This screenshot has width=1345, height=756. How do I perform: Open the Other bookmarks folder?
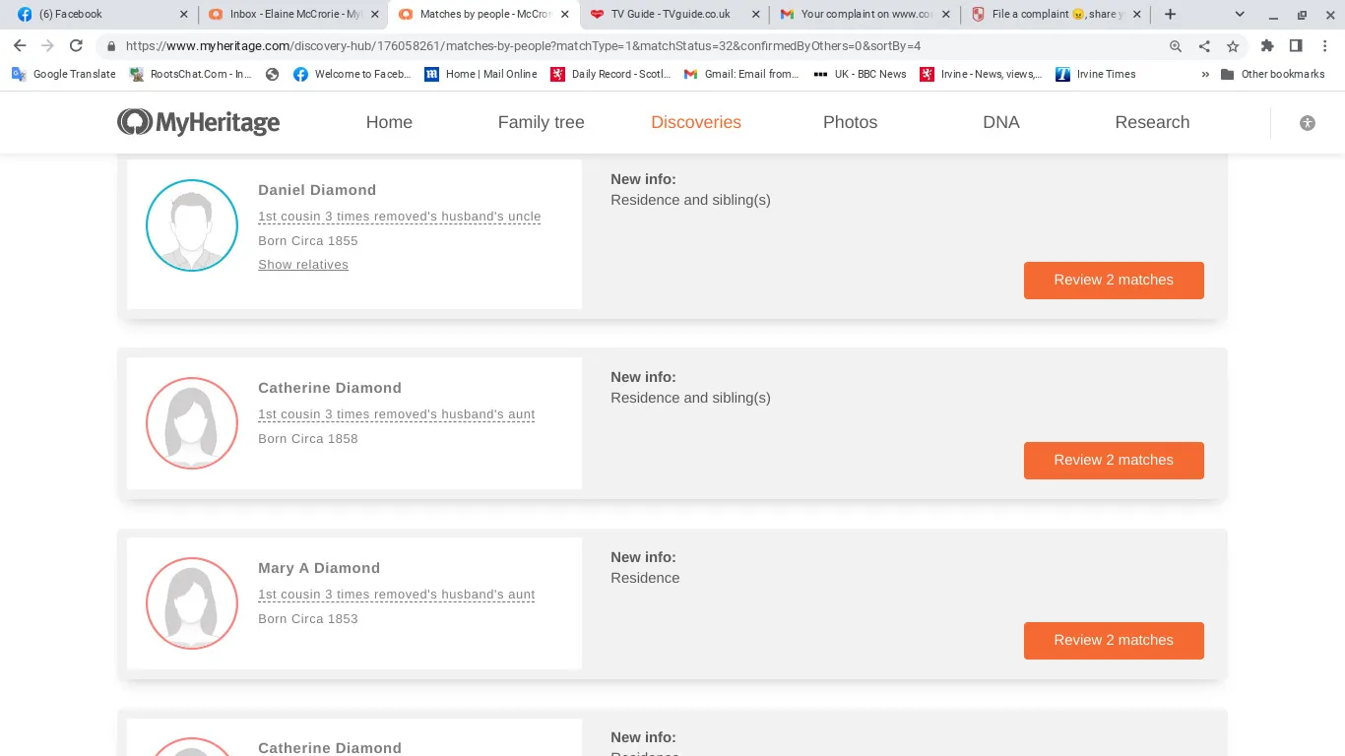point(1275,74)
